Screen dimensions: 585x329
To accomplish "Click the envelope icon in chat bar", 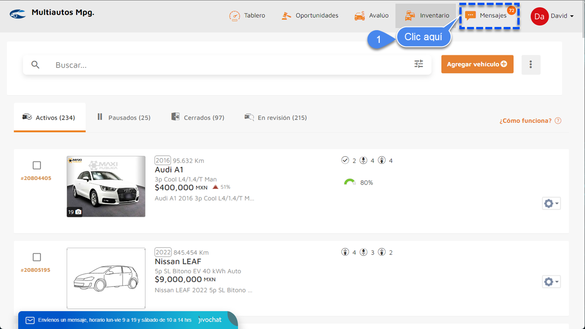I will click(x=30, y=320).
